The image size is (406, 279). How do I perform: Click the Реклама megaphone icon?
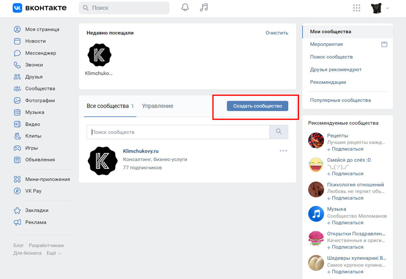(x=17, y=222)
